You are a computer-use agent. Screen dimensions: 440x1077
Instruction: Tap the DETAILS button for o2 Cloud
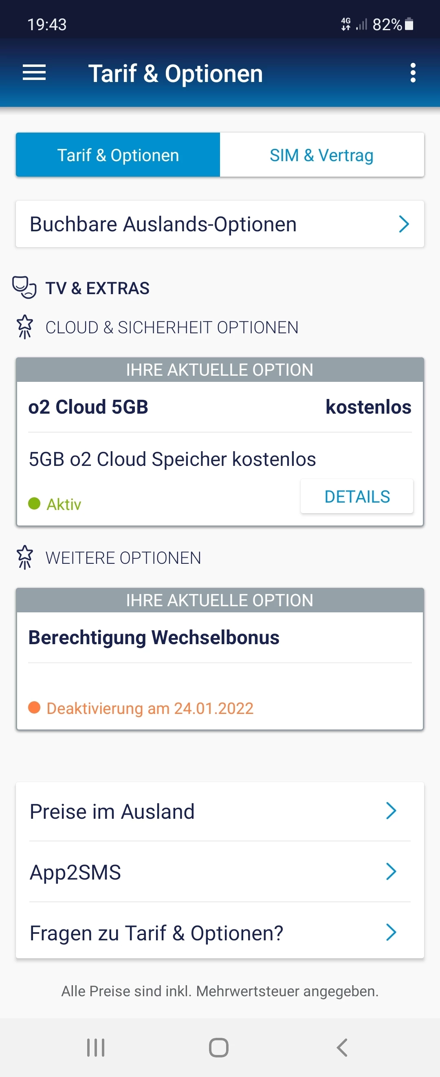coord(357,496)
